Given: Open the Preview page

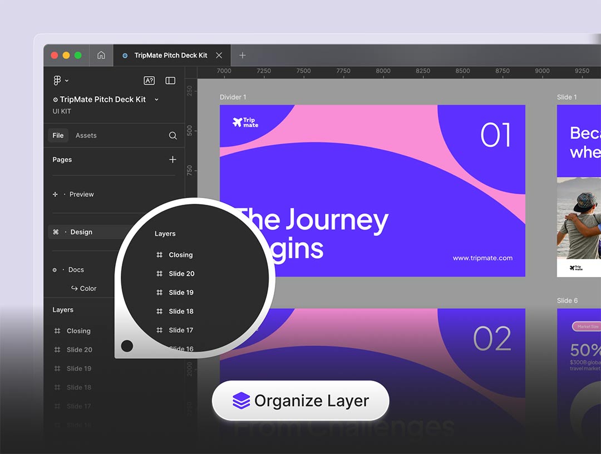Looking at the screenshot, I should 81,194.
